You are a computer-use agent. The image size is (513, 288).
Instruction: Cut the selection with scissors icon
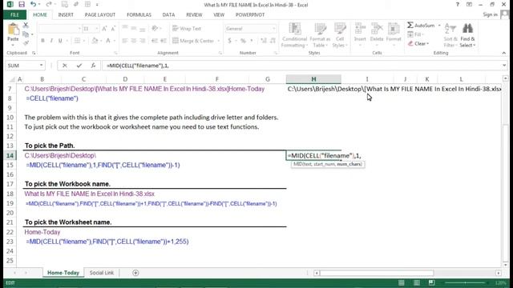pos(26,25)
